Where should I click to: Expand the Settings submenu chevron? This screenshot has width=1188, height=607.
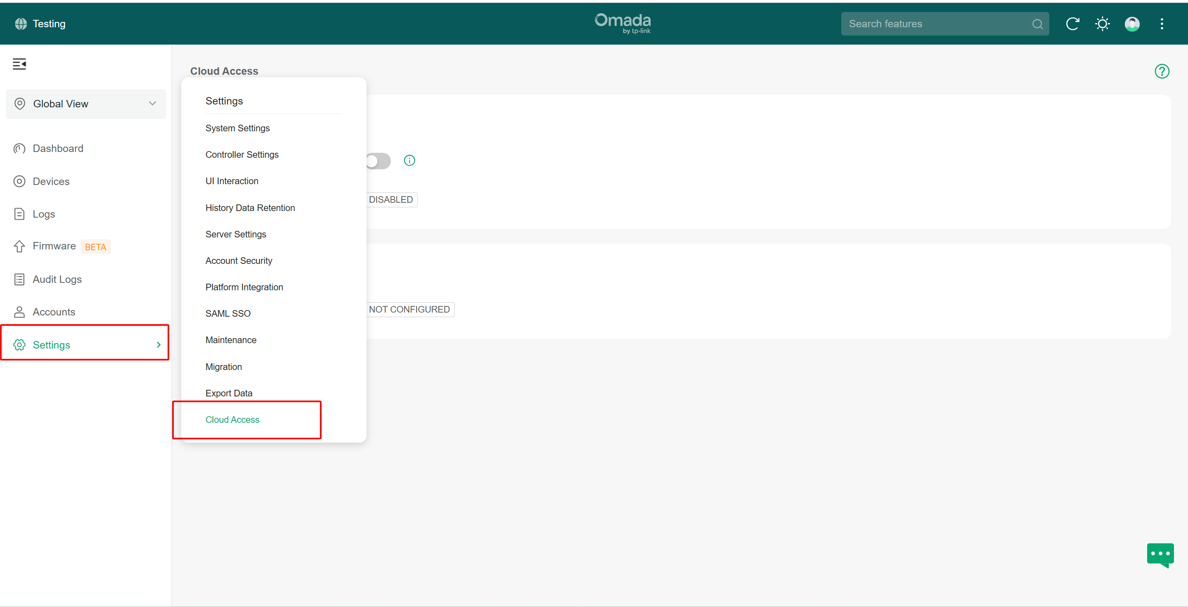coord(159,345)
